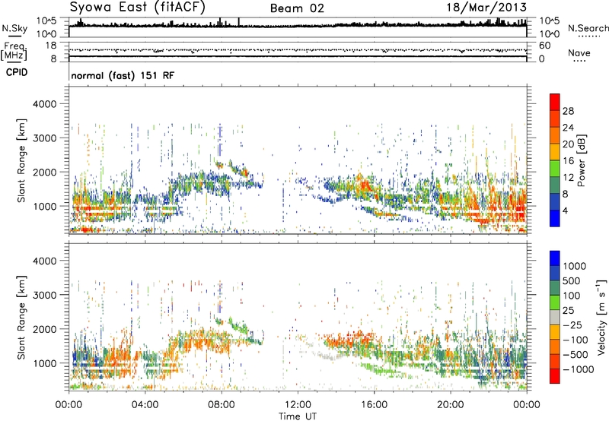Click the 'Time UT' axis title
This screenshot has width=609, height=421.
298,416
